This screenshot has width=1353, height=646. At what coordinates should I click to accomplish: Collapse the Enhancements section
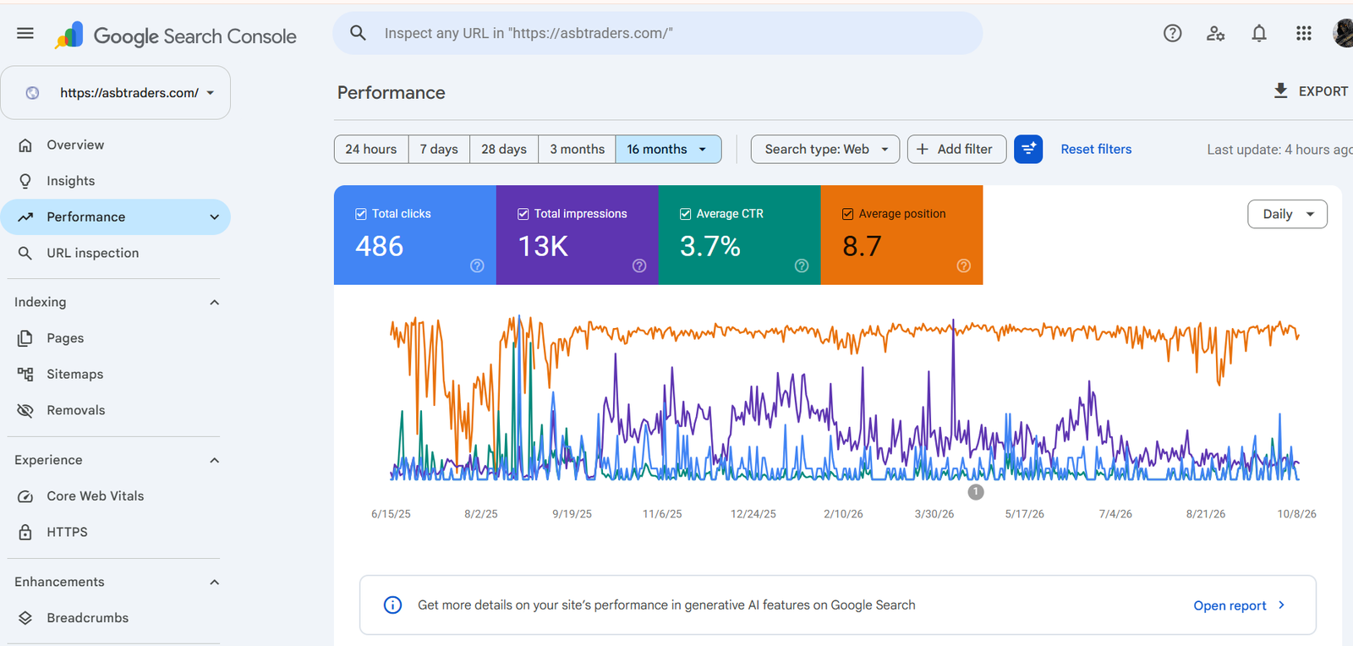[215, 582]
